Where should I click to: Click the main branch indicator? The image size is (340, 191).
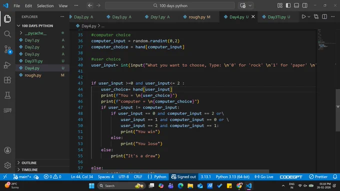(x=22, y=177)
